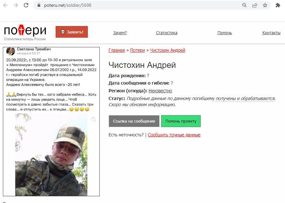Open the Контакты menu link

coord(271,33)
